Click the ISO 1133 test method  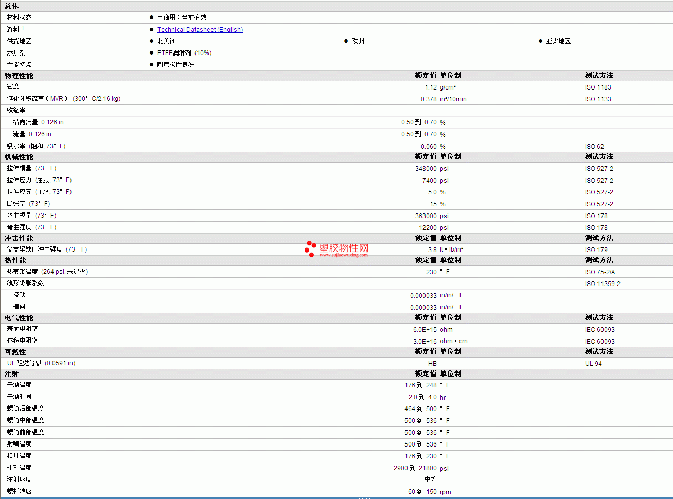click(x=598, y=99)
